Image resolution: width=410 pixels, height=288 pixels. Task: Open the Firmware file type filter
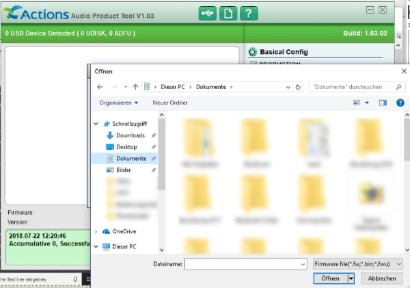click(357, 264)
